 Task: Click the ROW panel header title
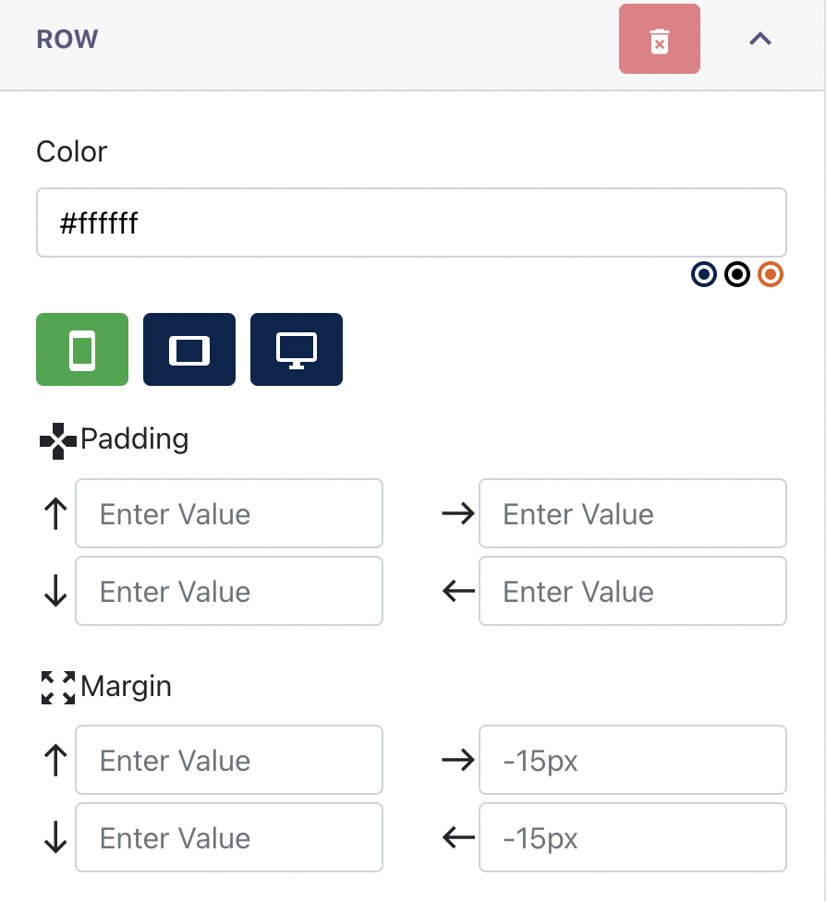[x=67, y=39]
